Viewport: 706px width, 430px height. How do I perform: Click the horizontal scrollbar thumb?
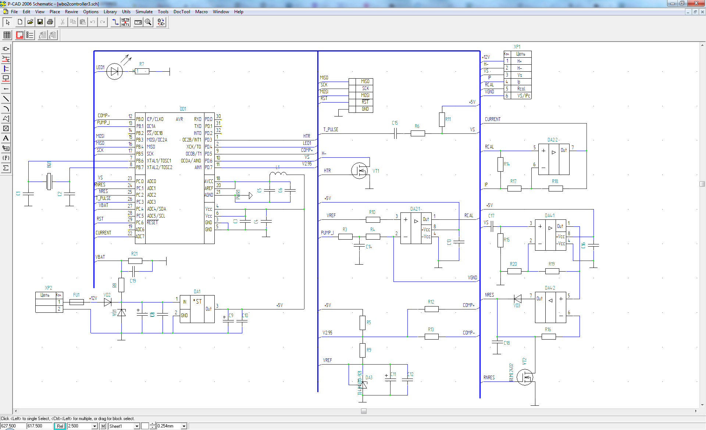coord(364,411)
